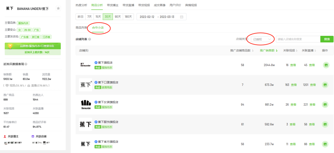Click the 家居用品 category tag
334x153 pixels.
click(x=107, y=87)
